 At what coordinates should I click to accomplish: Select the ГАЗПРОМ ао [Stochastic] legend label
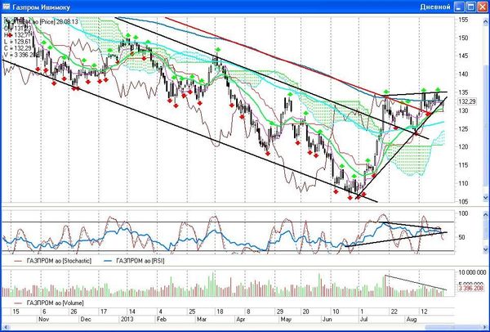(x=59, y=261)
